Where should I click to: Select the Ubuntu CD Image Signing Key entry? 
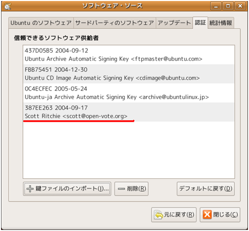click(129, 74)
